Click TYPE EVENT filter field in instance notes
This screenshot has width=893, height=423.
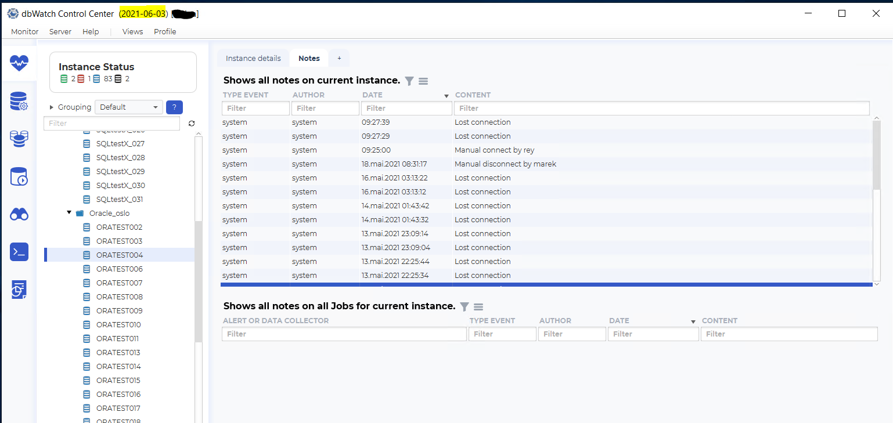tap(255, 108)
